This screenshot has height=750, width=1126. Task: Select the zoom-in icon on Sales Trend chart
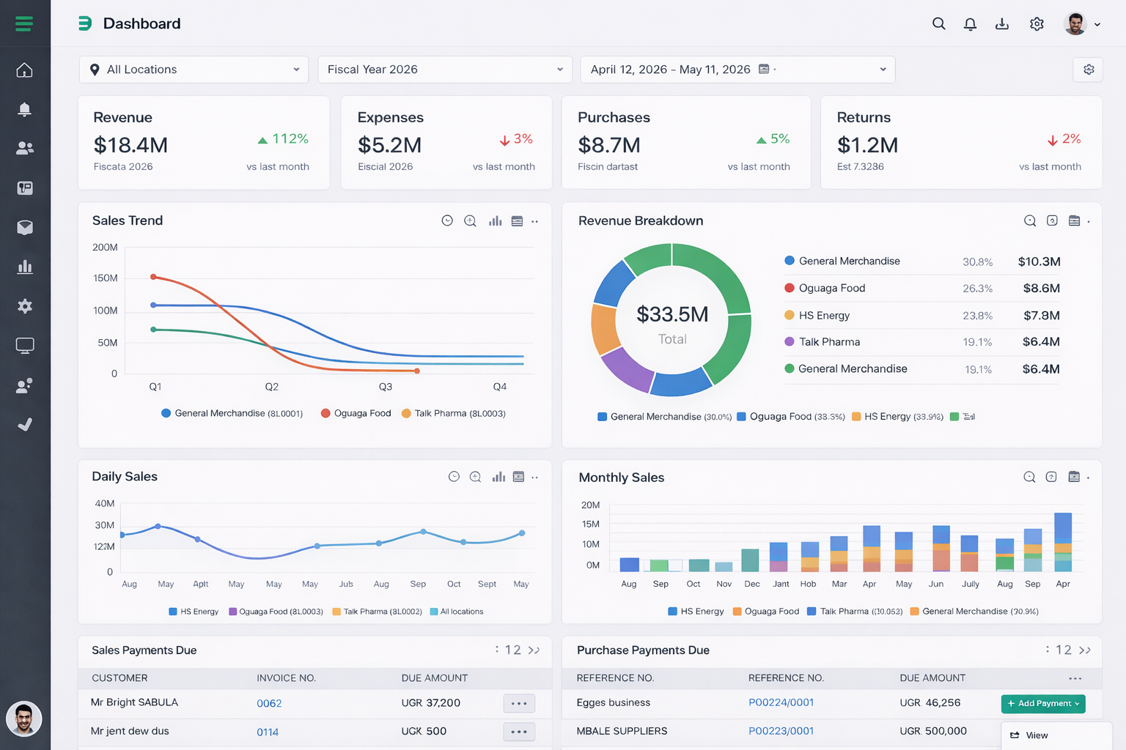pos(470,220)
